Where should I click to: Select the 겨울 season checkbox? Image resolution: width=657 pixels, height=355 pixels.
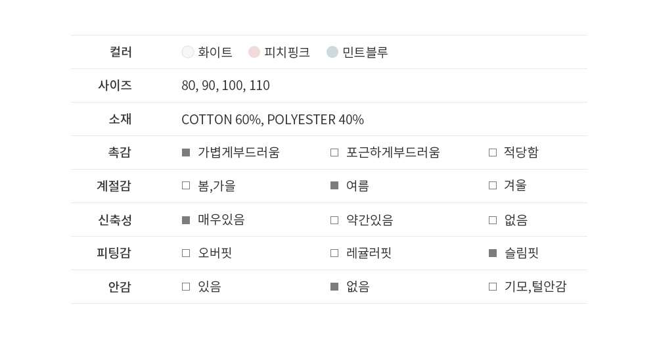pos(493,186)
